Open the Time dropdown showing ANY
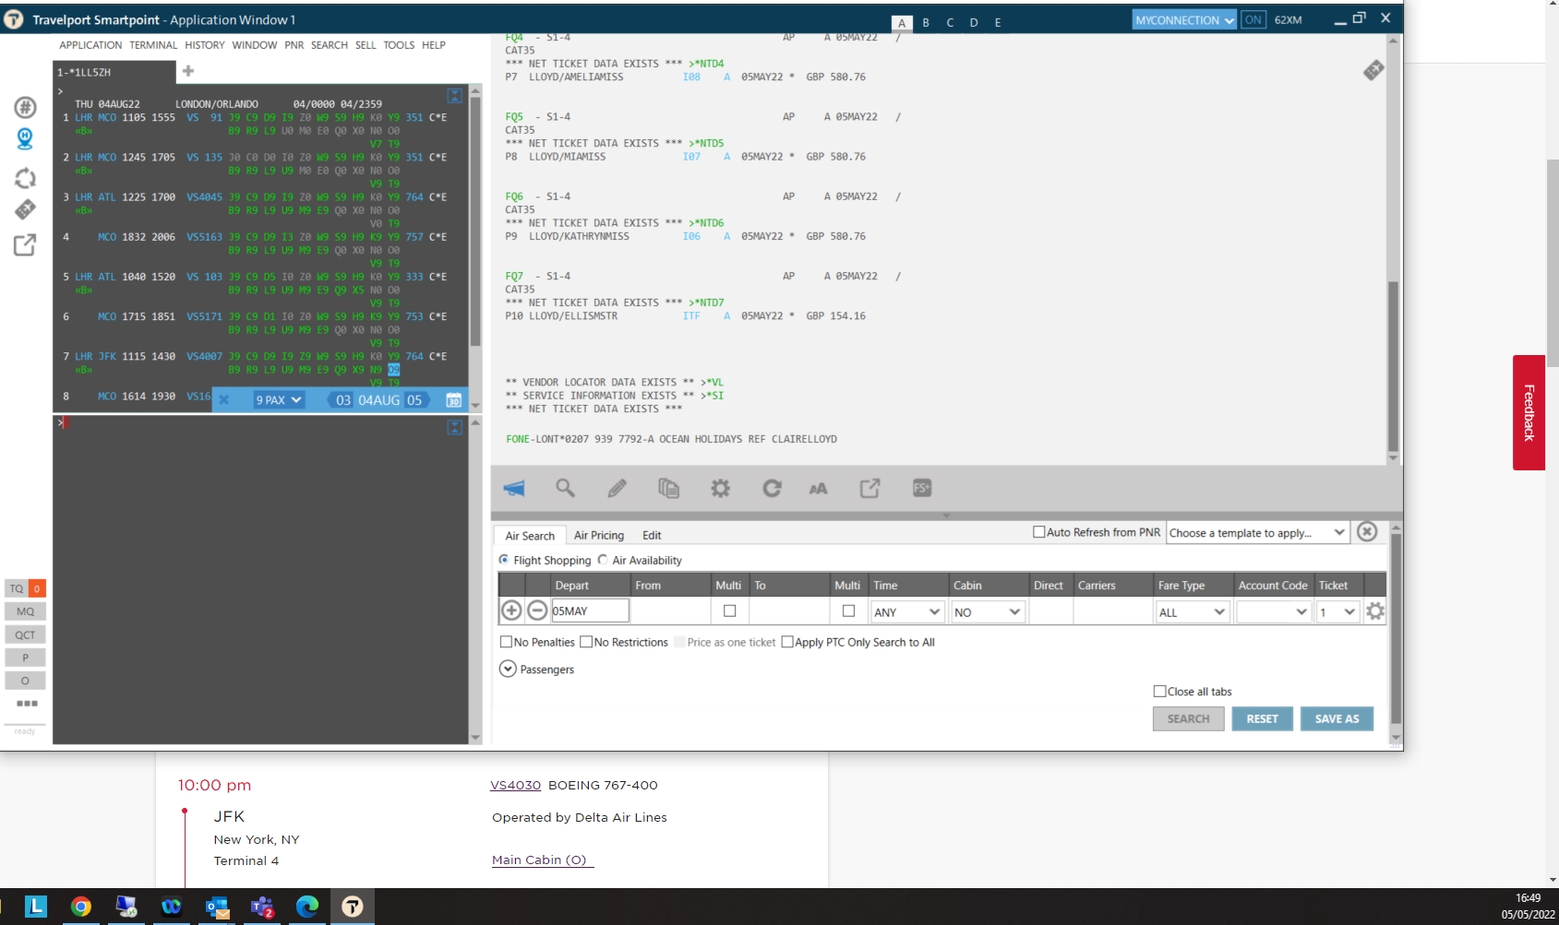This screenshot has width=1559, height=925. (x=906, y=611)
